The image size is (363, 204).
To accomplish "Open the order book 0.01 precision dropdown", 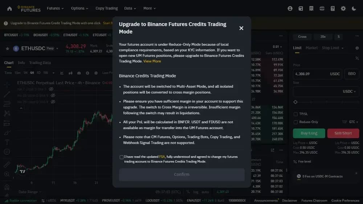I will point(277,47).
